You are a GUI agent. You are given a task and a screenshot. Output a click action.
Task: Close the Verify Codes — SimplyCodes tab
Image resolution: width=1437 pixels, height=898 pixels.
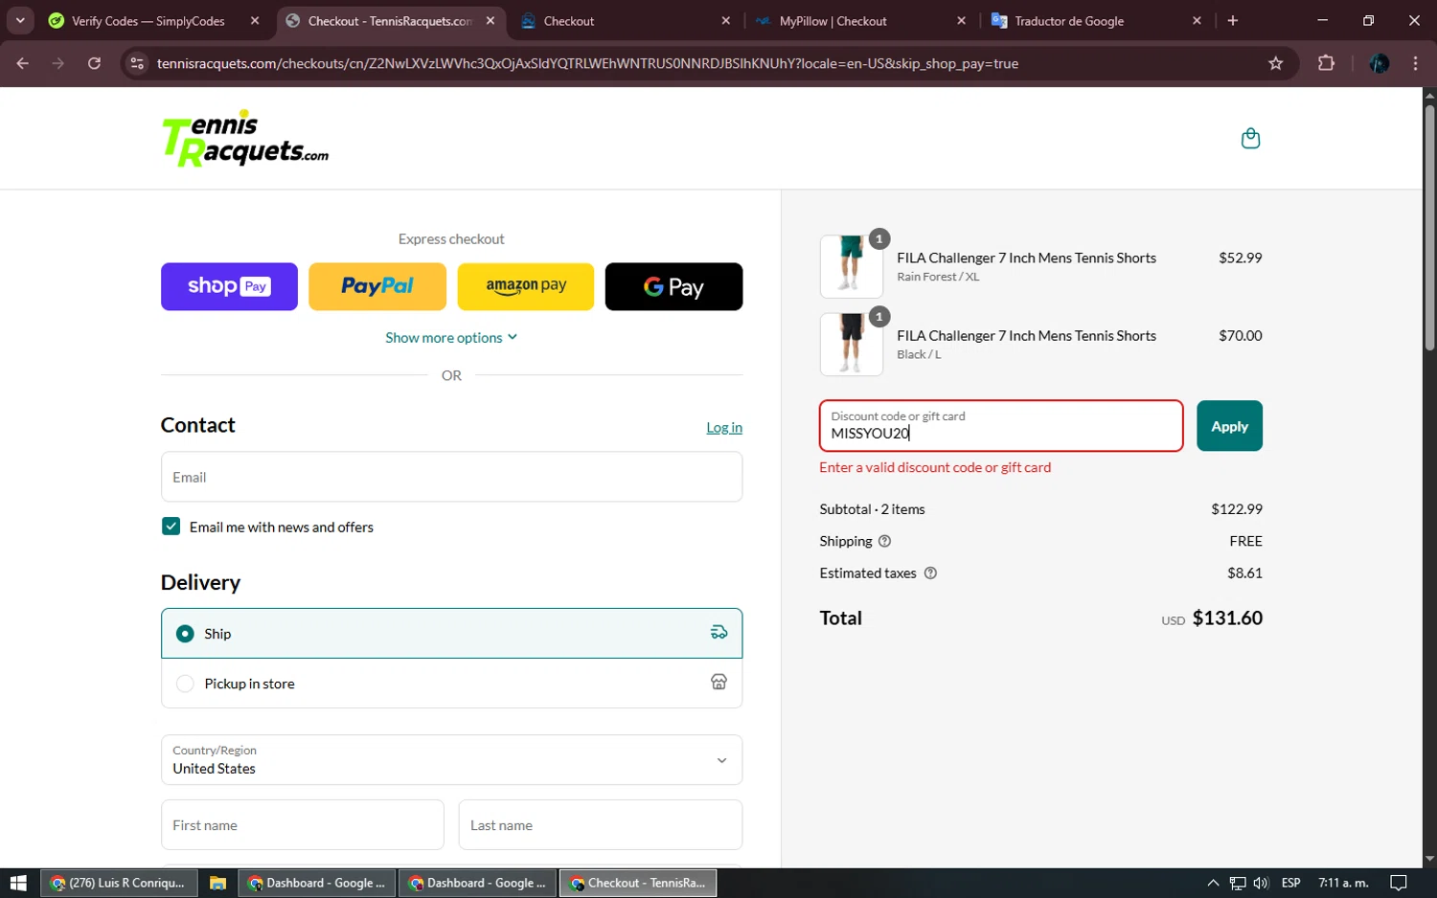click(x=254, y=20)
